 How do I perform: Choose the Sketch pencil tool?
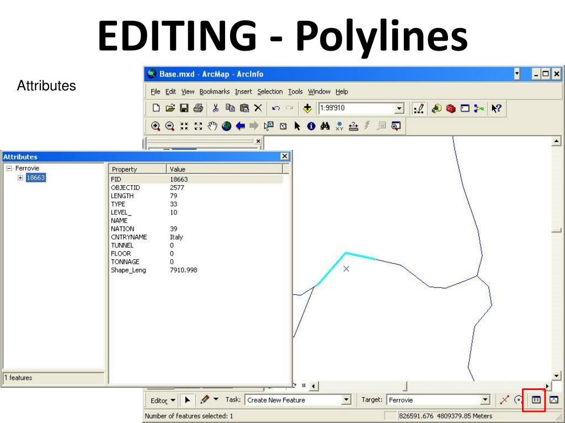(205, 399)
